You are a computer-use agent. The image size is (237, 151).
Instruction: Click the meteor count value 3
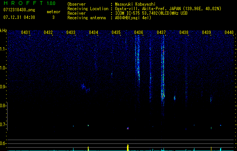coord(54,17)
